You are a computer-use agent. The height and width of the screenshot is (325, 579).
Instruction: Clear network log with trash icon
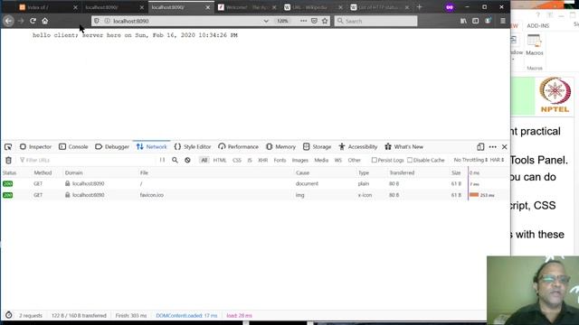click(8, 160)
